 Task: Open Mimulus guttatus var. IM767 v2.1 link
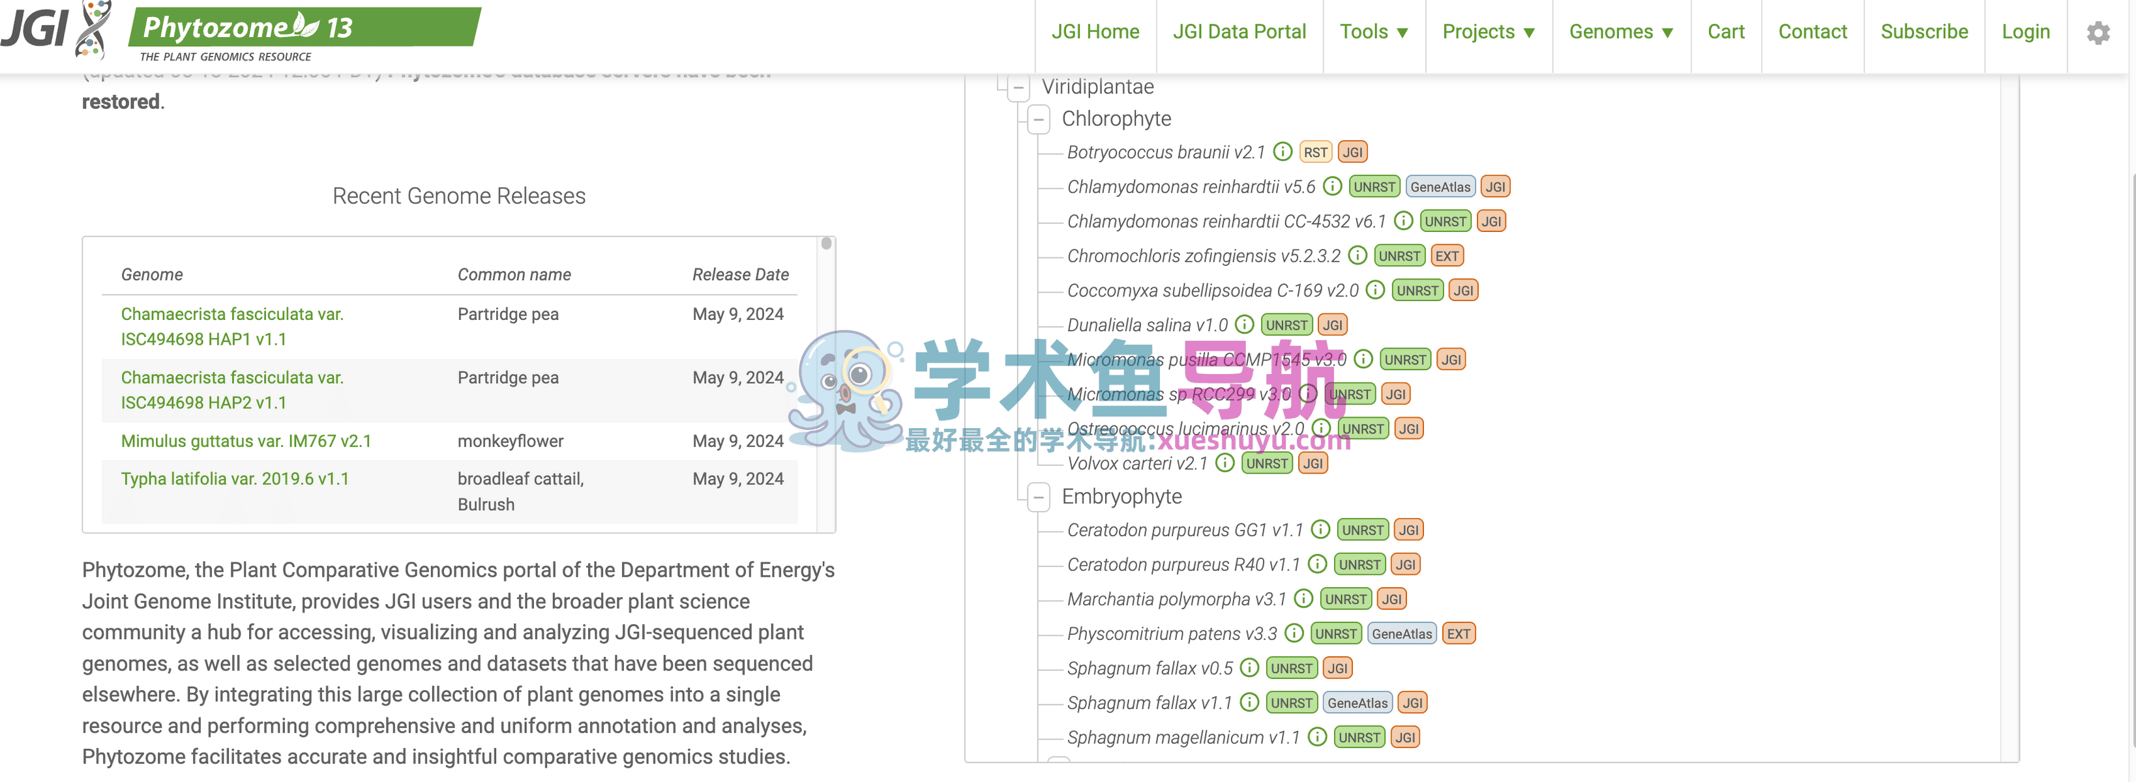click(x=245, y=442)
